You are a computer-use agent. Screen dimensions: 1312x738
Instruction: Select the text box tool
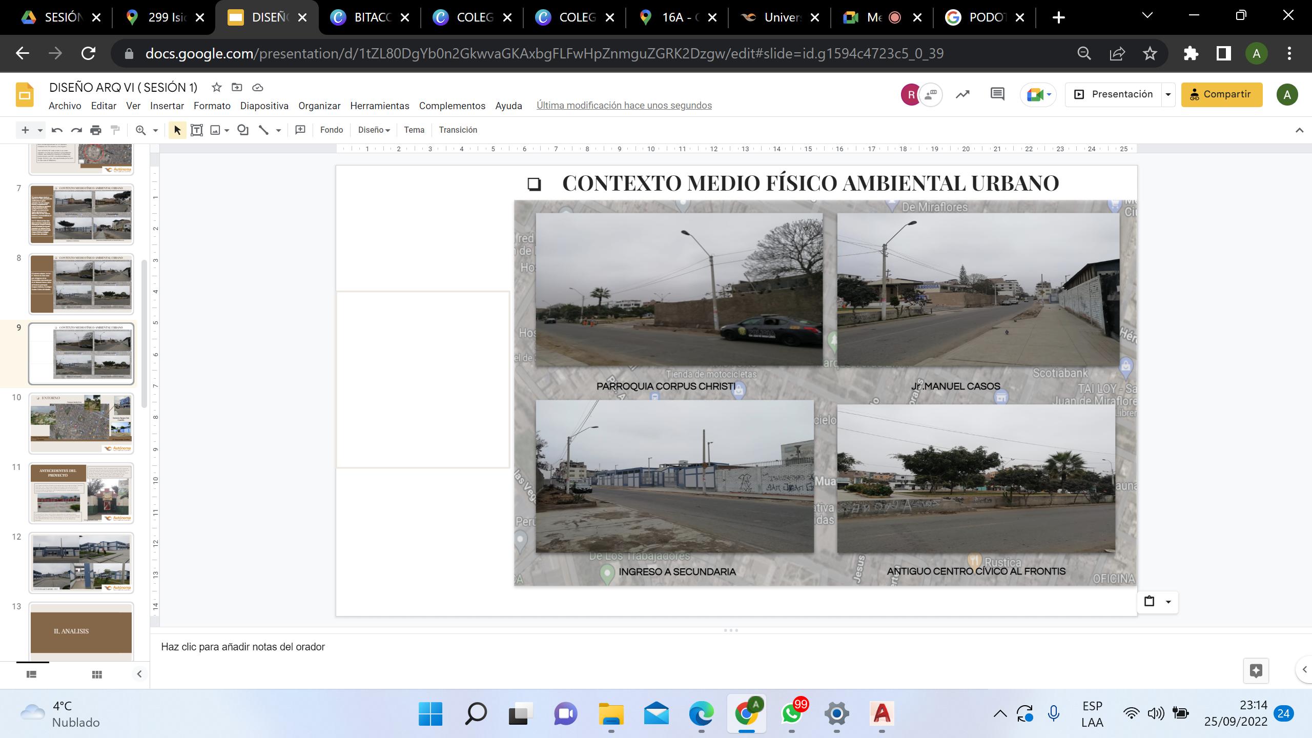point(196,130)
